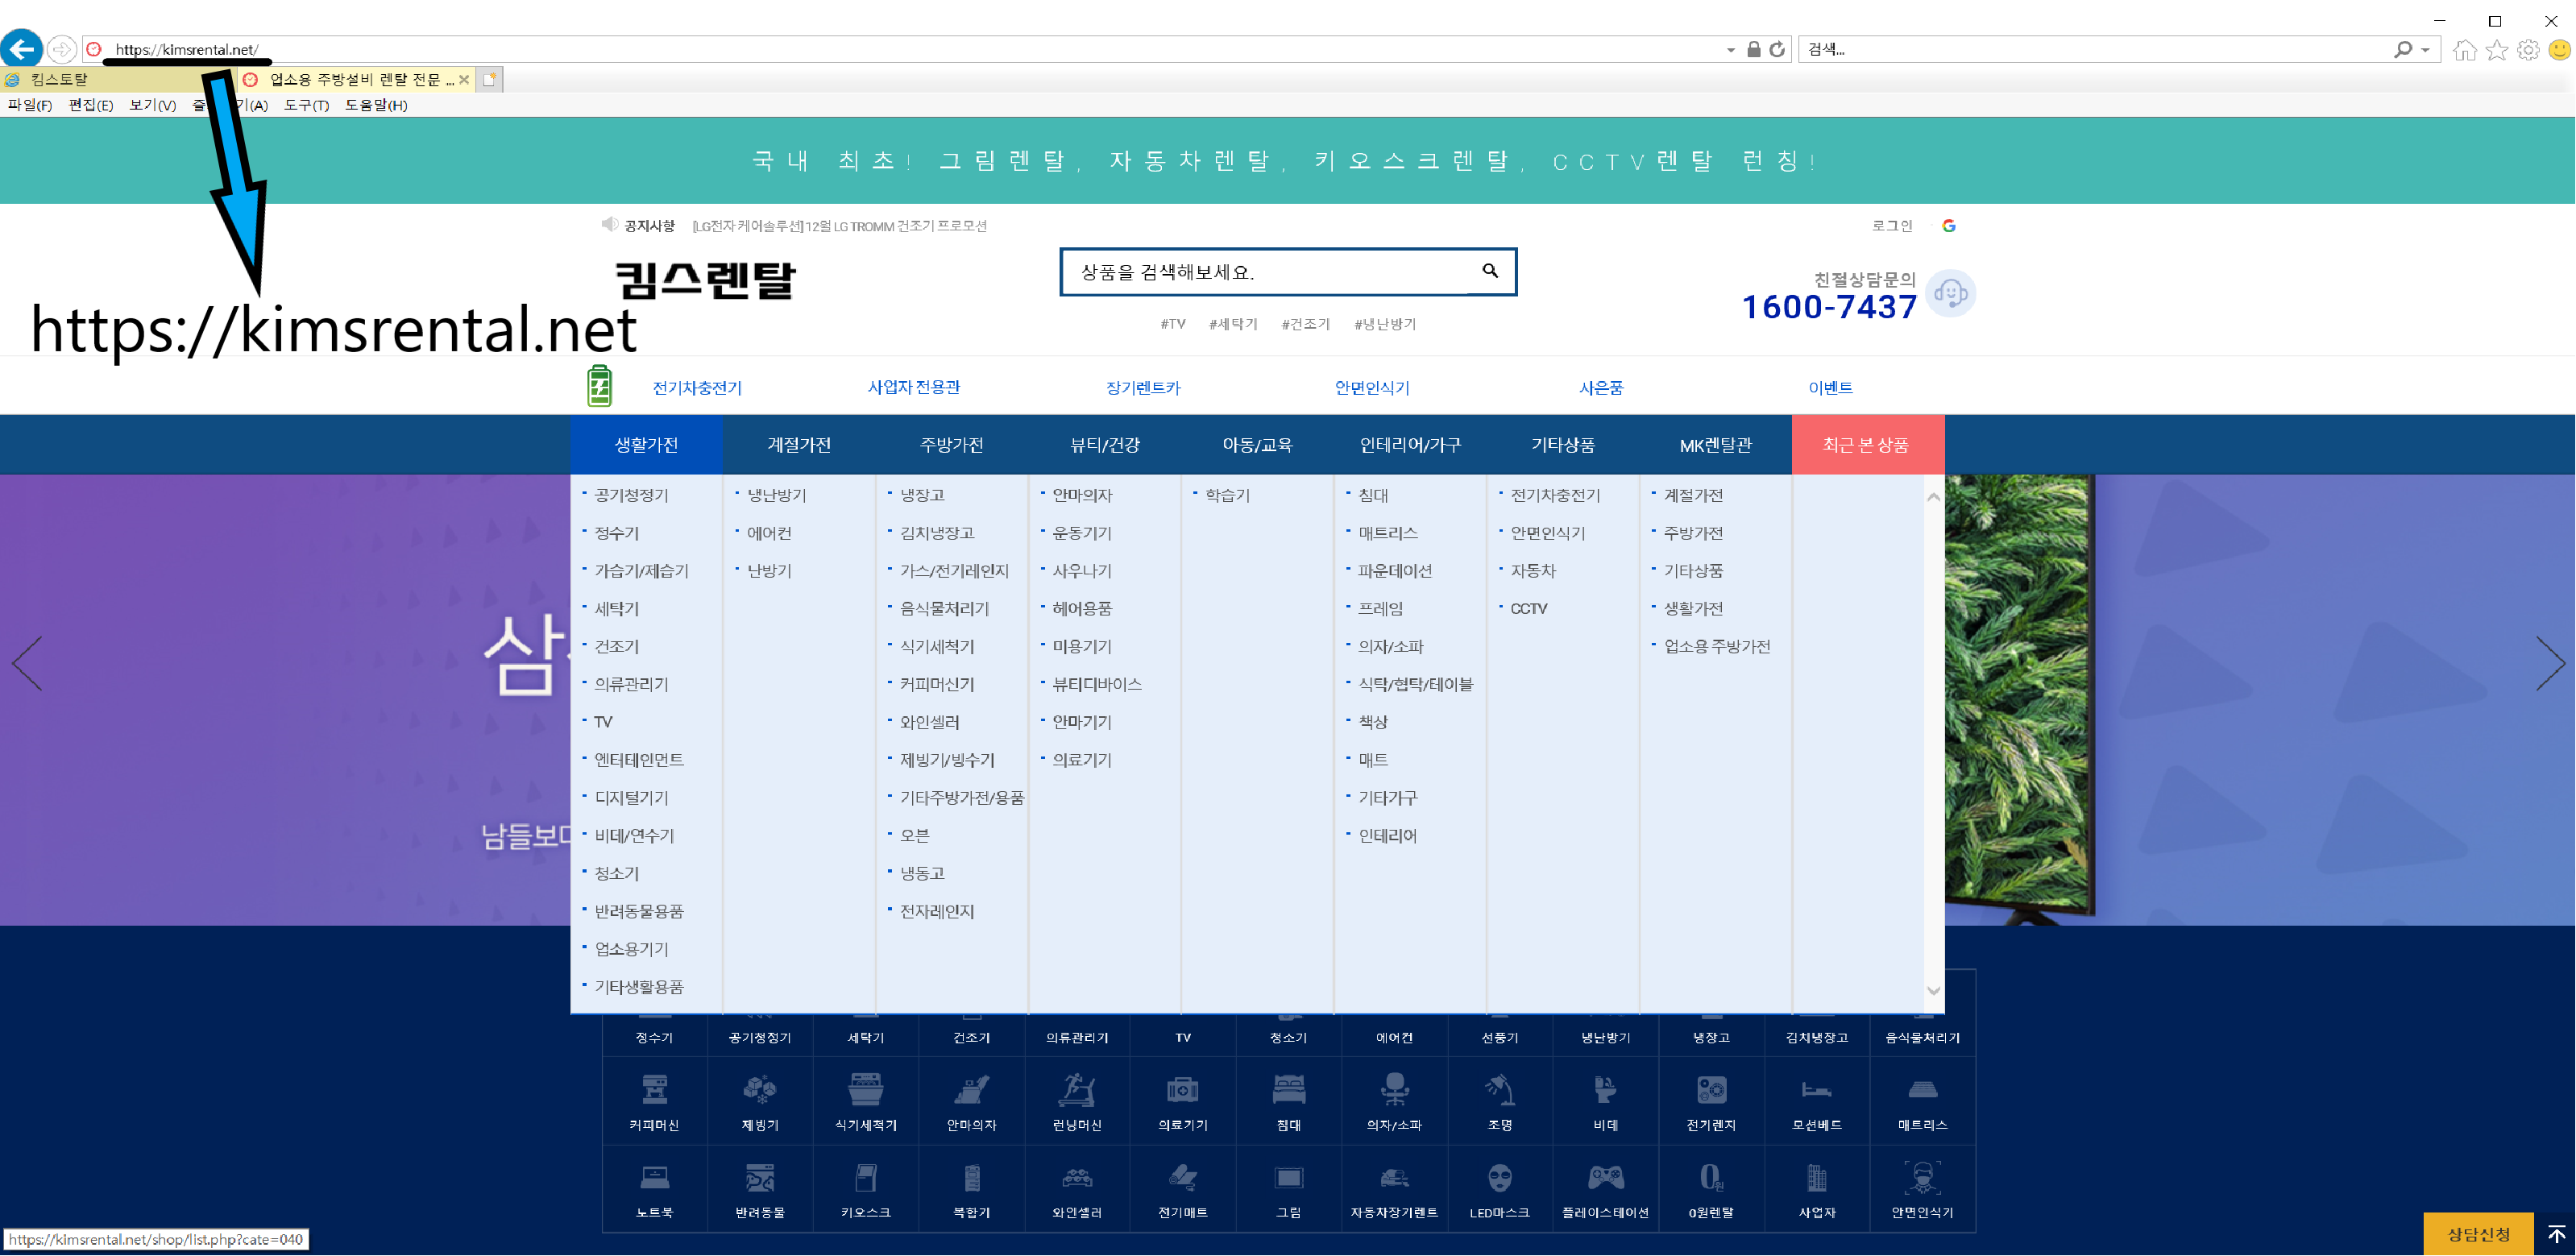Screen dimensions: 2576x1256
Task: Open the 장기렌트카 link
Action: [1143, 387]
